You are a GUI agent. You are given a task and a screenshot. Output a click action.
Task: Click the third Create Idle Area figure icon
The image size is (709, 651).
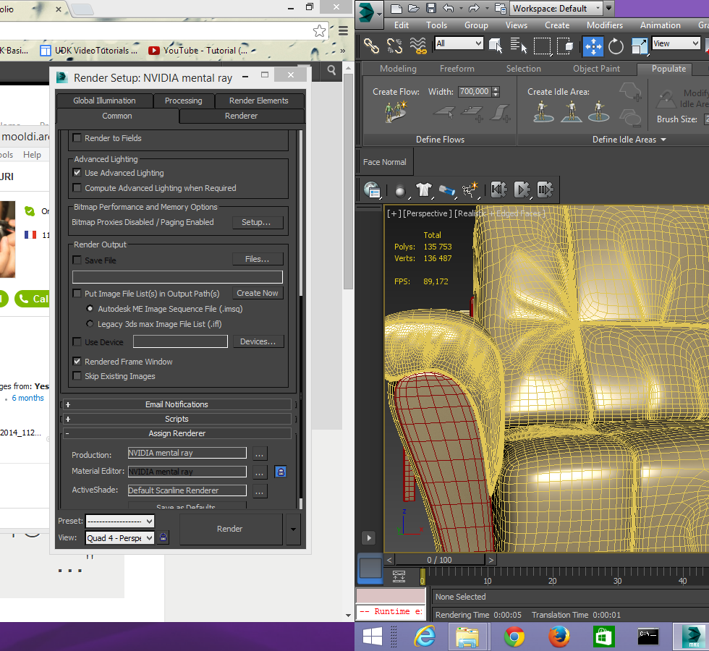pyautogui.click(x=599, y=111)
